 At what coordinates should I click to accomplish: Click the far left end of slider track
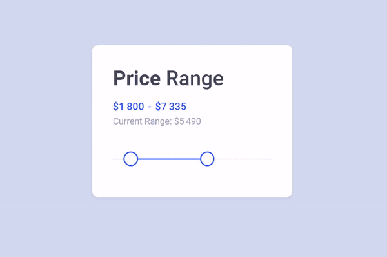(114, 159)
